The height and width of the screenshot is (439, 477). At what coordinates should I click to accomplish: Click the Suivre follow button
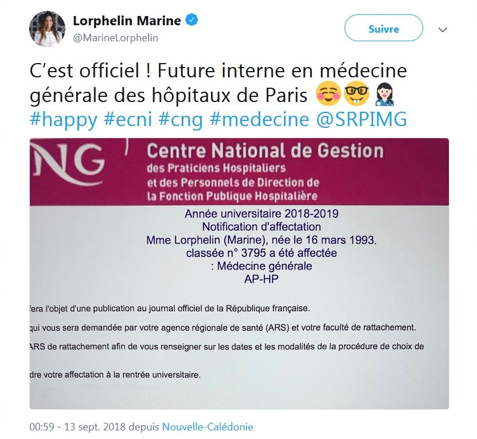pyautogui.click(x=384, y=28)
